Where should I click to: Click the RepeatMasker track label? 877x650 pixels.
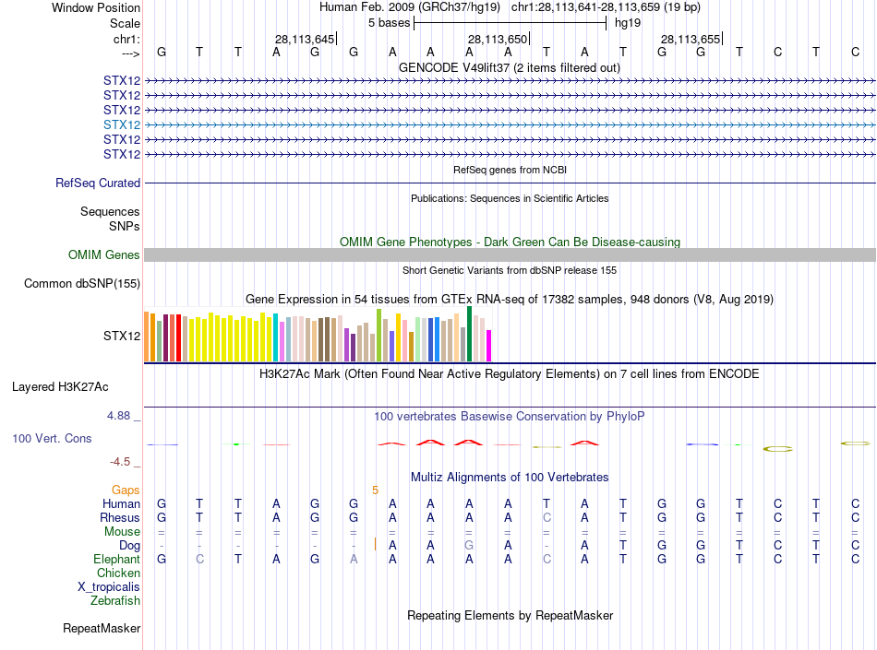[102, 629]
